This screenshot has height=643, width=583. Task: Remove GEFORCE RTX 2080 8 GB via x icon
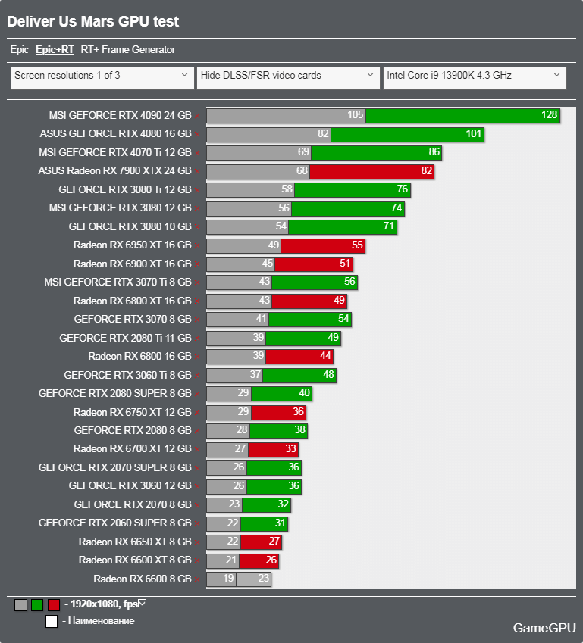(197, 431)
